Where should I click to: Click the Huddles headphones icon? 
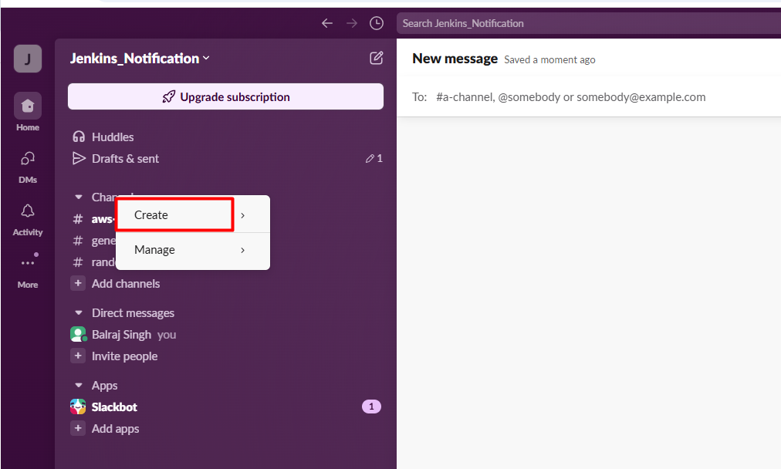point(79,137)
